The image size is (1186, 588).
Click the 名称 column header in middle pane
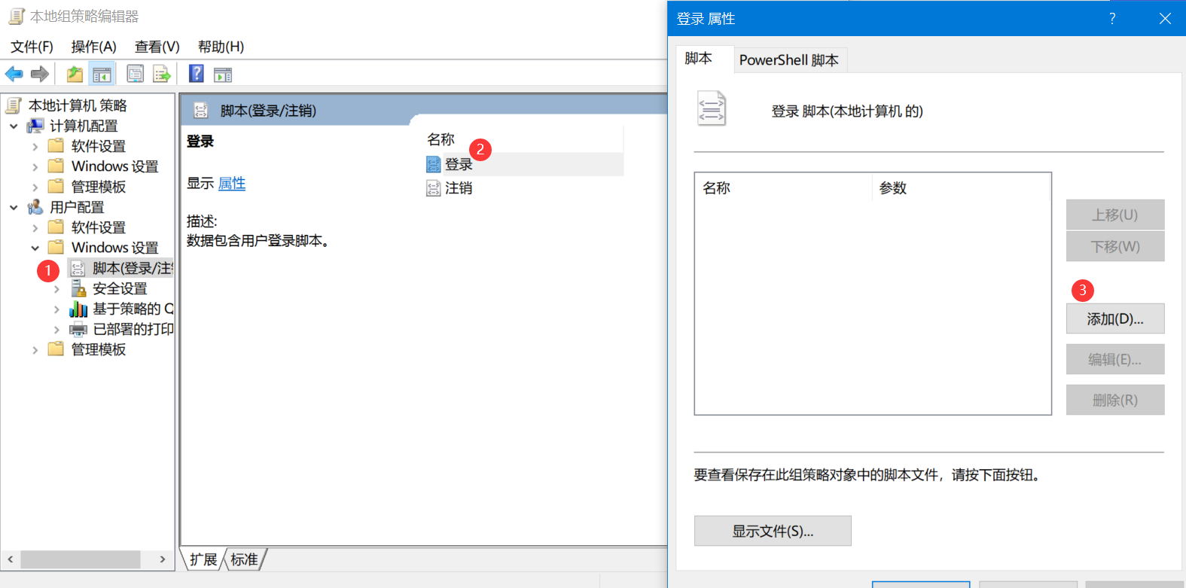[x=524, y=139]
